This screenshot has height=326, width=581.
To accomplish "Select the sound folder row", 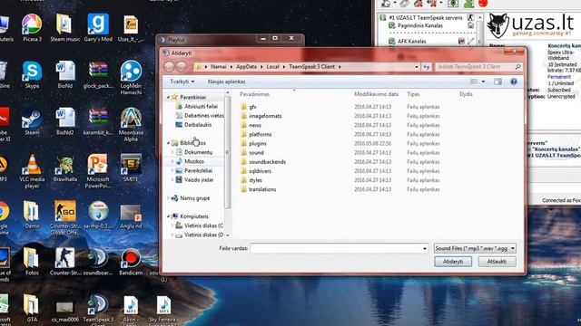I will [x=341, y=153].
